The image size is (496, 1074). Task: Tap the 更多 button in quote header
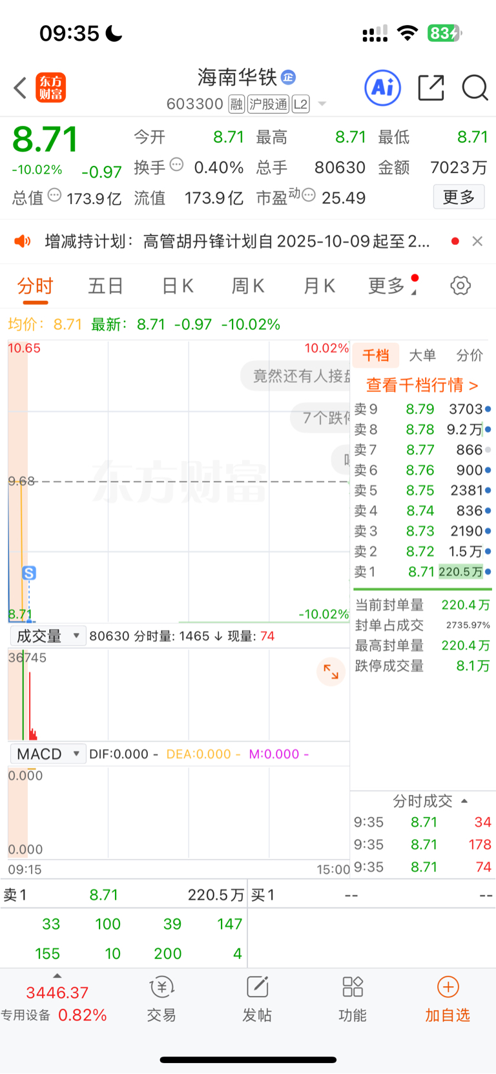(x=459, y=197)
